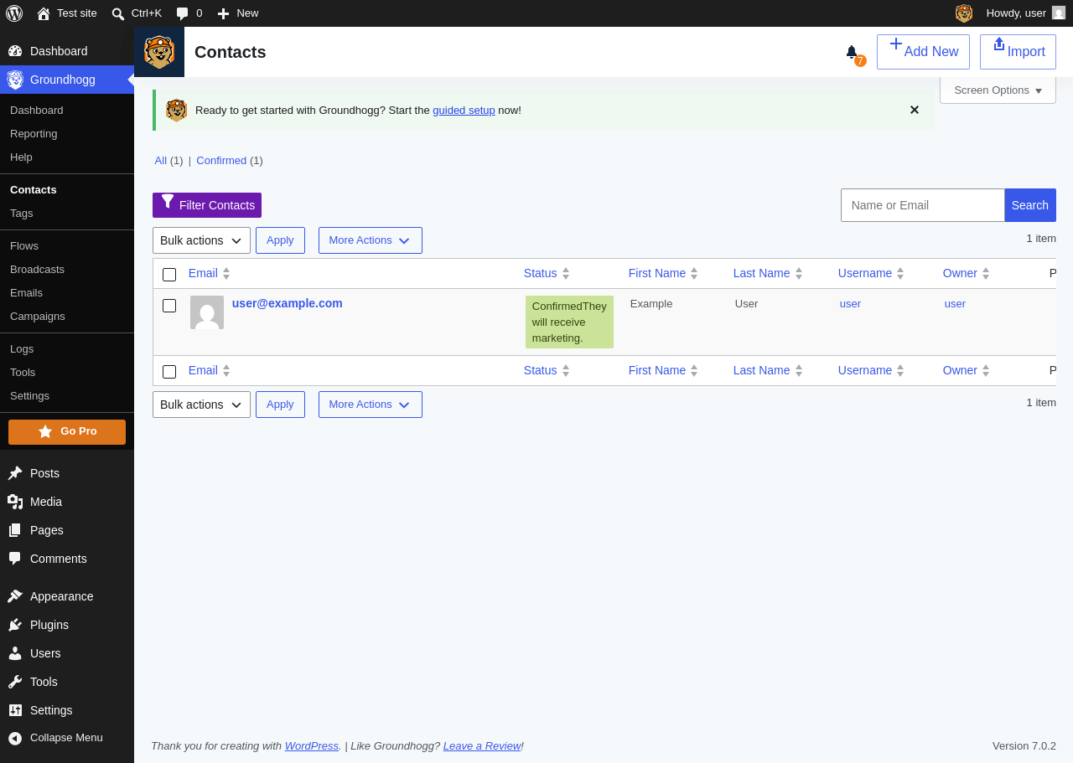The width and height of the screenshot is (1073, 763).
Task: Click the Groundhogg logo beside Contacts title
Action: coord(159,52)
